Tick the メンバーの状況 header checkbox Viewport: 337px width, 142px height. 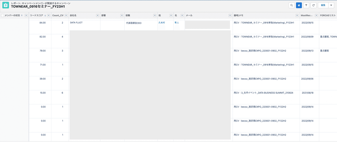3,15
